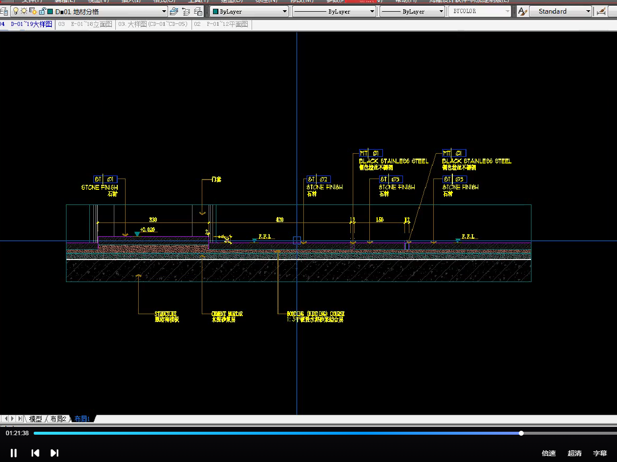
Task: Toggle the layer lock padlock icon
Action: click(42, 11)
